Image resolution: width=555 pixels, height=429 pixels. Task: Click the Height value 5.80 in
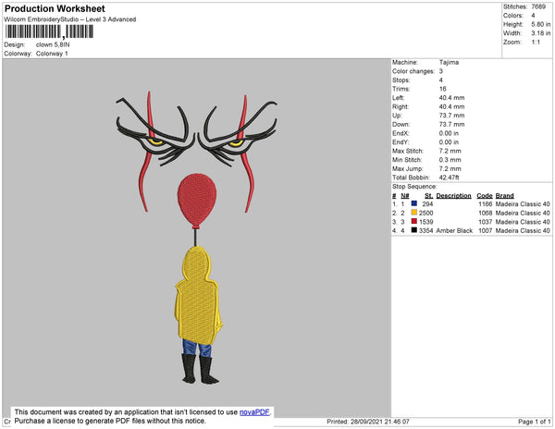[541, 24]
